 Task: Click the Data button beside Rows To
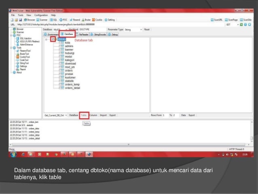coord(184,115)
